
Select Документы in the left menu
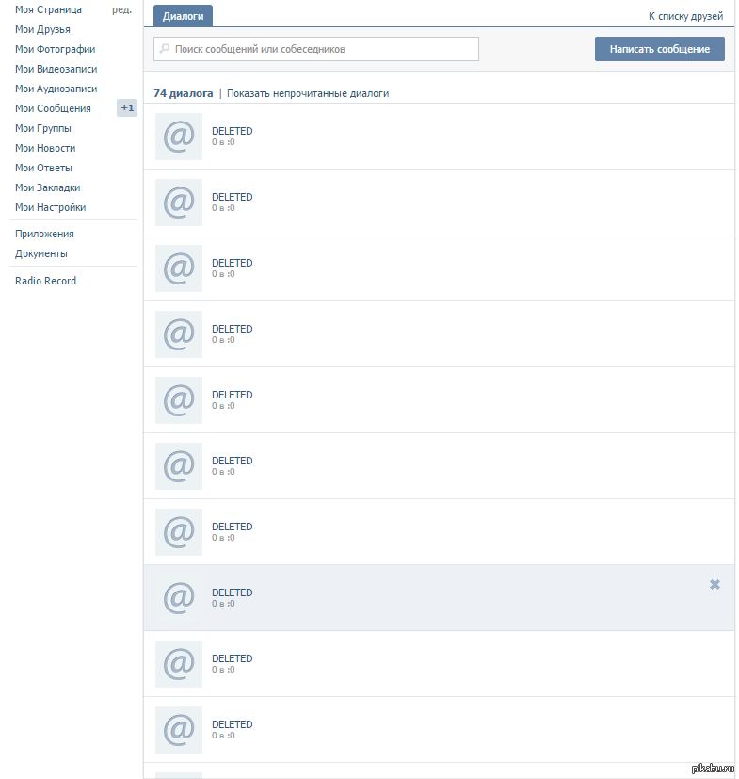(40, 253)
